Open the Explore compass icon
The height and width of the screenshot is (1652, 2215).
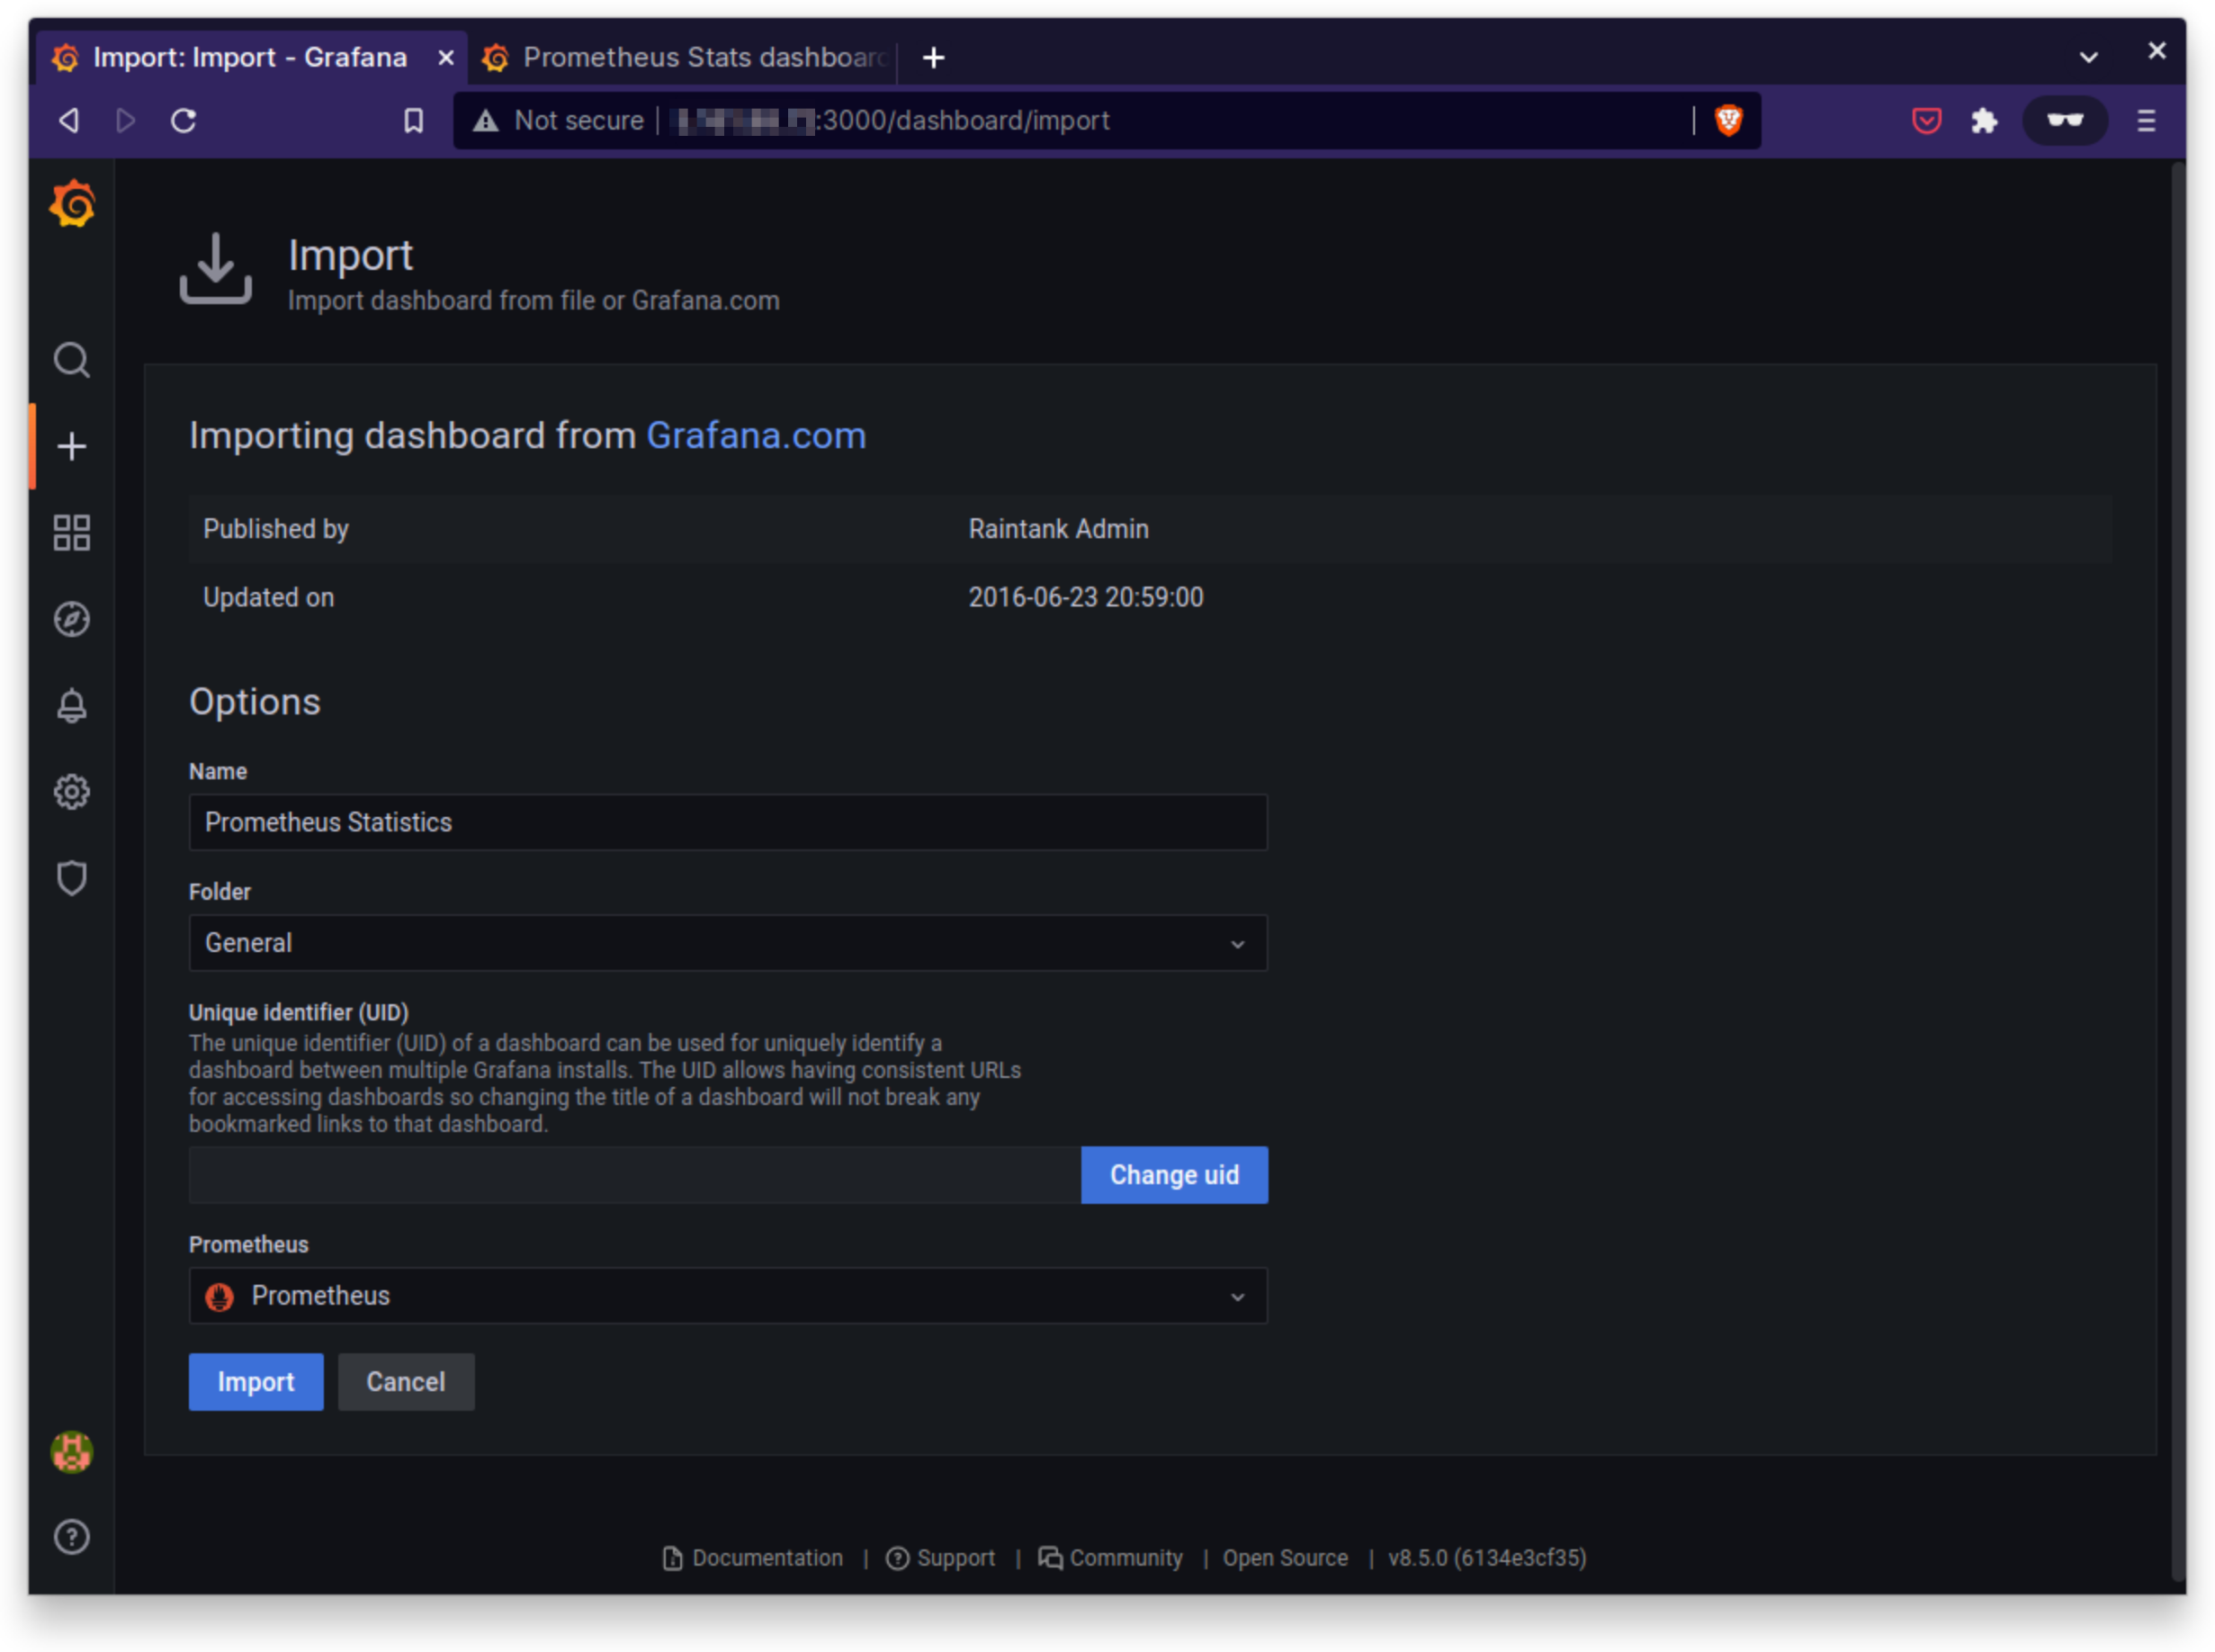(x=72, y=619)
